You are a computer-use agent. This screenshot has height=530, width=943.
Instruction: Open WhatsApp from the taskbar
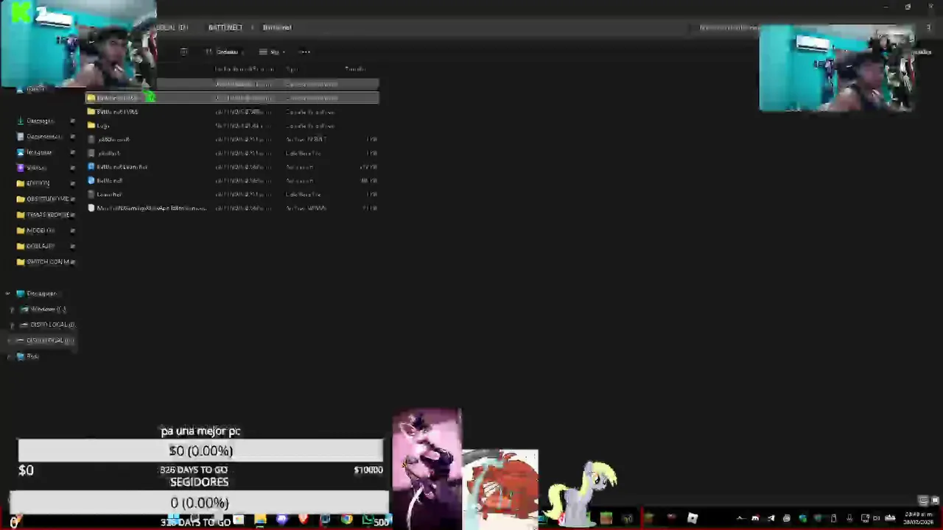pyautogui.click(x=368, y=520)
